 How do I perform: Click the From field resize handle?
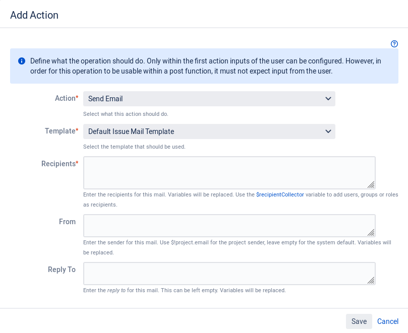coord(371,232)
